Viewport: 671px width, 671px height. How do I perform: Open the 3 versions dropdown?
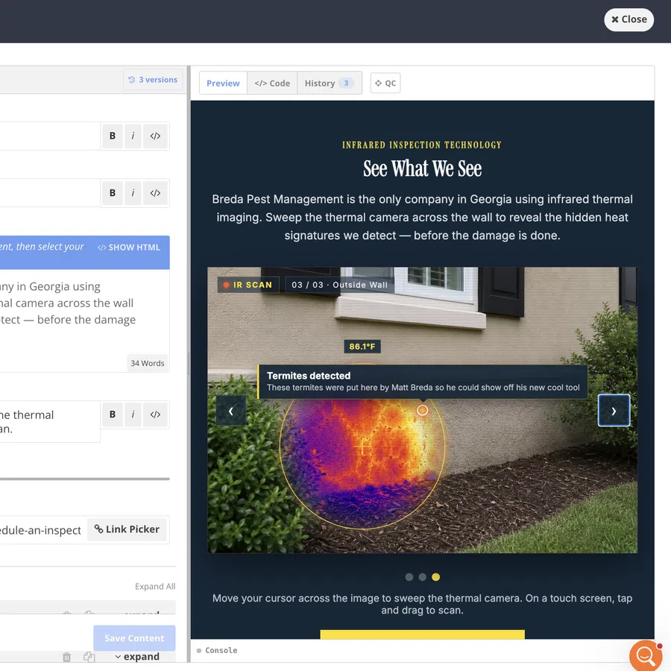pyautogui.click(x=153, y=80)
